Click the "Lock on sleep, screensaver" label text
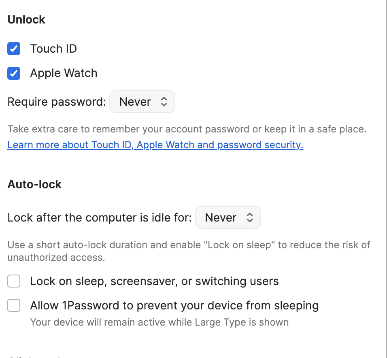Screen dimensions: 387x358 click(x=154, y=281)
